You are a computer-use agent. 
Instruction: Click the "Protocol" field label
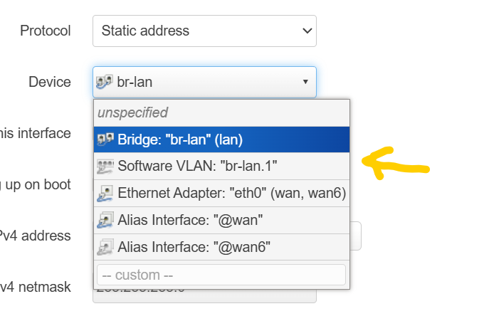point(46,31)
